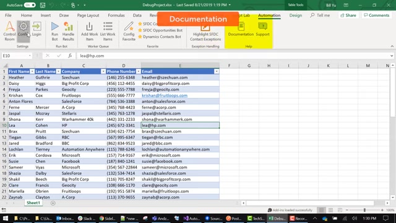Image resolution: width=396 pixels, height=223 pixels.
Task: Select row 14 header
Action: pos(4,149)
